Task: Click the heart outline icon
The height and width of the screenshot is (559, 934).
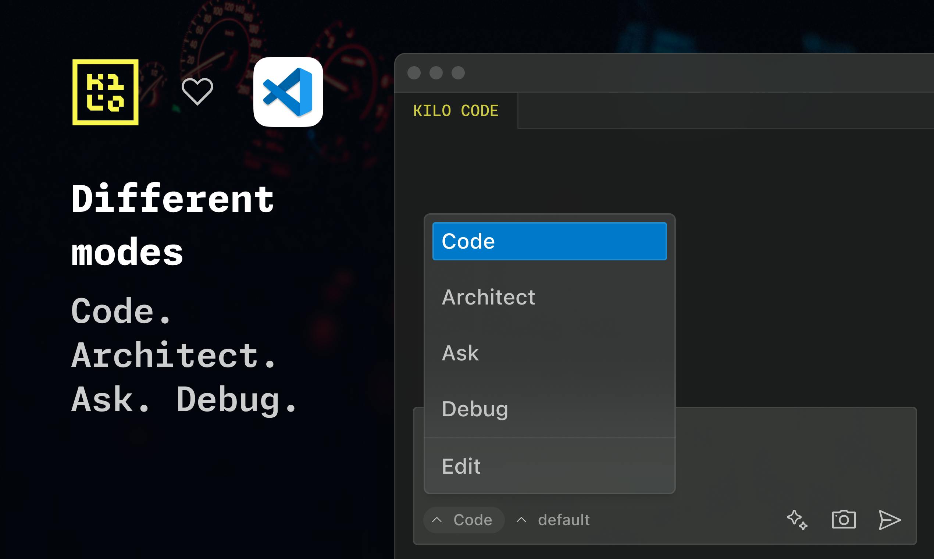Action: click(197, 92)
